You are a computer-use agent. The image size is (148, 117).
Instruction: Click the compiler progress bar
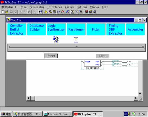[77, 48]
